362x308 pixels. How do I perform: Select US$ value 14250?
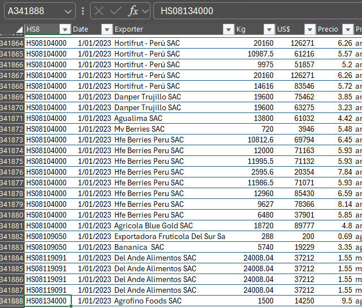[295, 301]
